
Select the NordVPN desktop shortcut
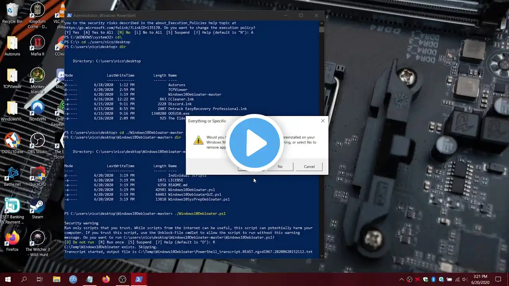point(37,111)
